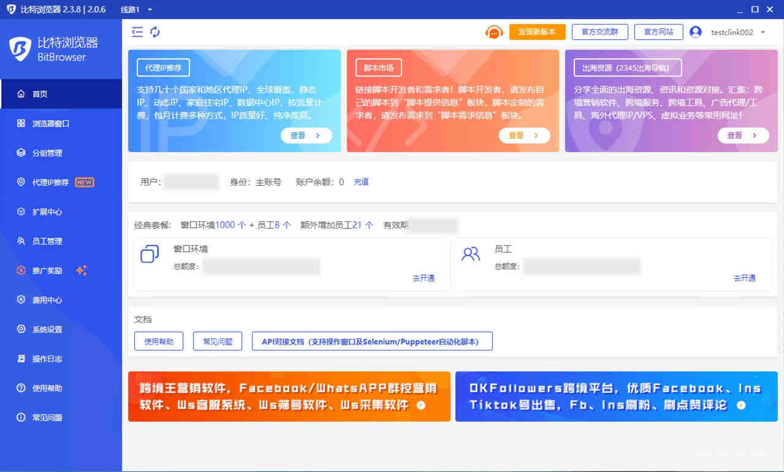Open 系统设置 from the sidebar

(x=61, y=329)
